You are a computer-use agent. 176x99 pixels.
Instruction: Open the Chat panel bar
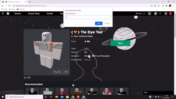click(158, 92)
